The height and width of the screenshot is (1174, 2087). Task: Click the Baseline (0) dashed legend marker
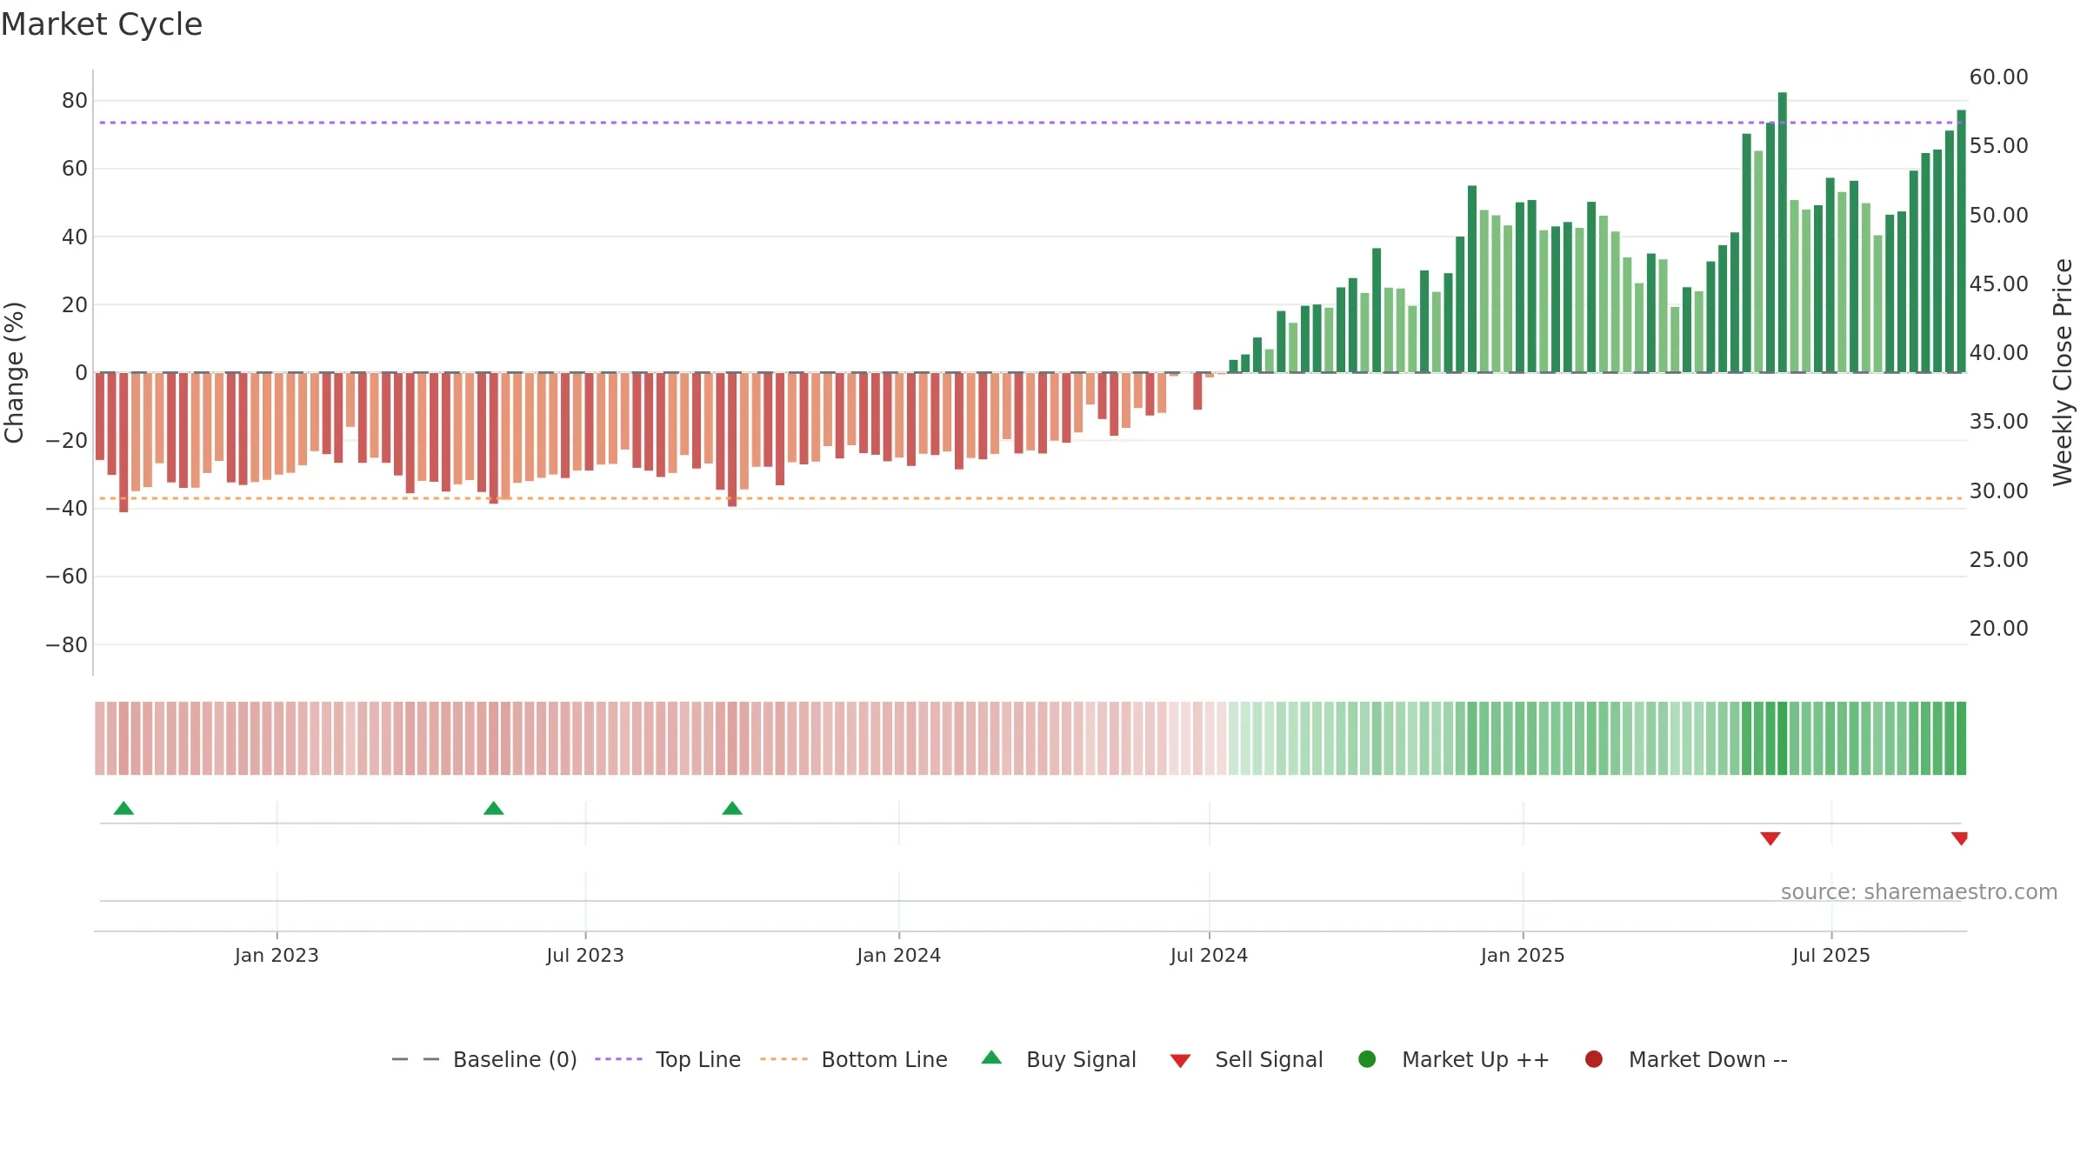(416, 1059)
